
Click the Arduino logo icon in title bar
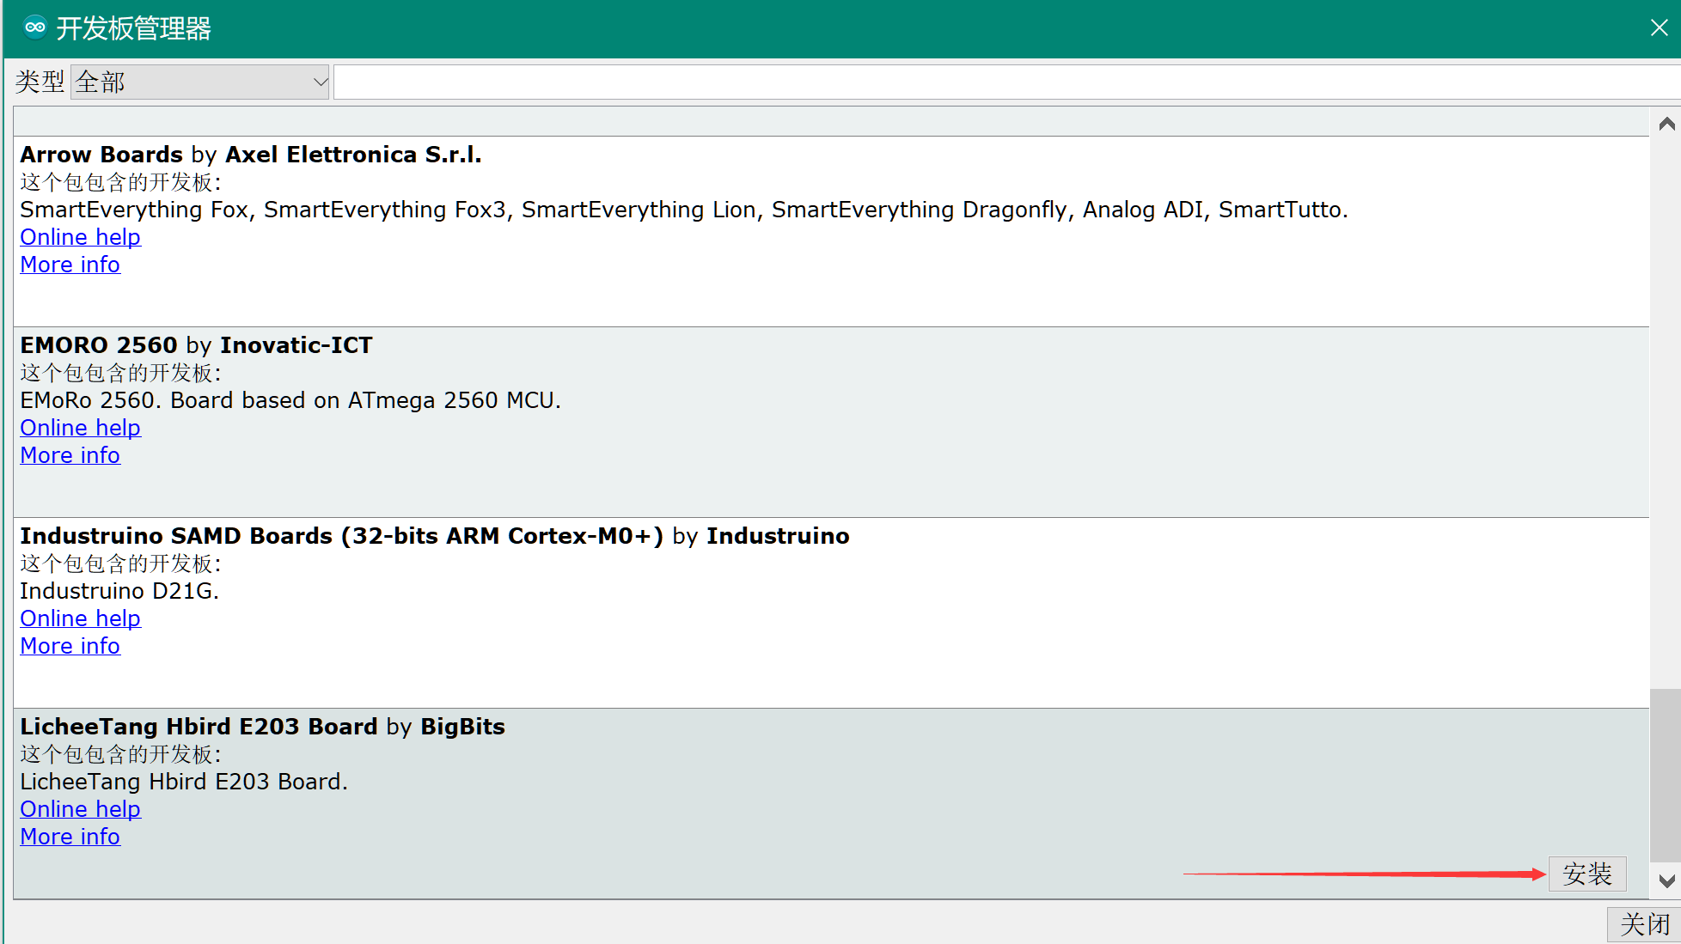35,27
